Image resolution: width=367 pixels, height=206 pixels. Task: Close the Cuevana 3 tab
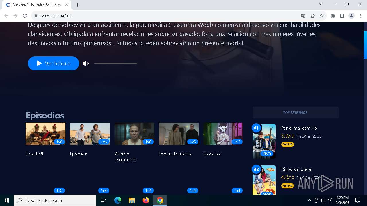pyautogui.click(x=67, y=5)
